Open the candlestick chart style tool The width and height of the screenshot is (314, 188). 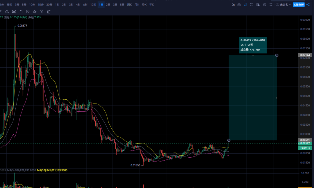(14, 12)
